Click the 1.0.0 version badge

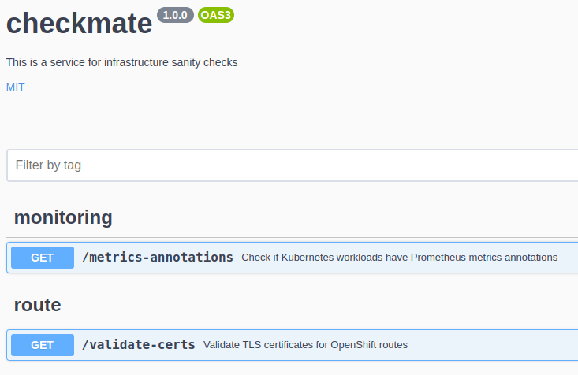[x=175, y=15]
